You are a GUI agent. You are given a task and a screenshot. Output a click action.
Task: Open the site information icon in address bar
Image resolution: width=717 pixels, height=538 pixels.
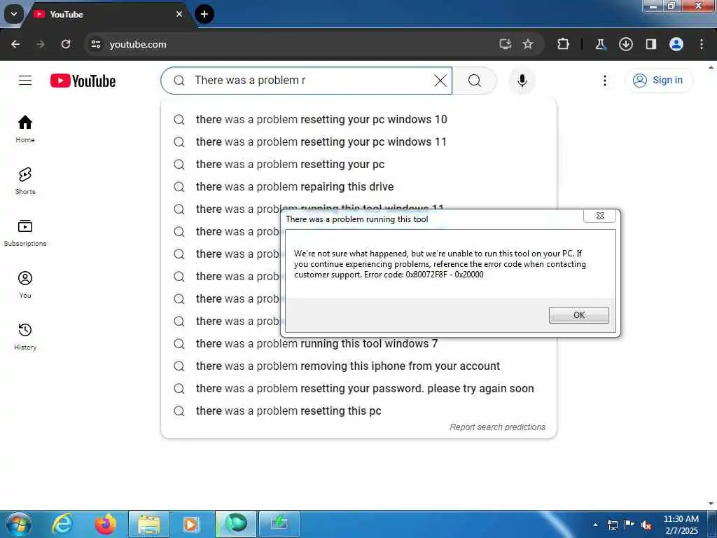coord(95,44)
